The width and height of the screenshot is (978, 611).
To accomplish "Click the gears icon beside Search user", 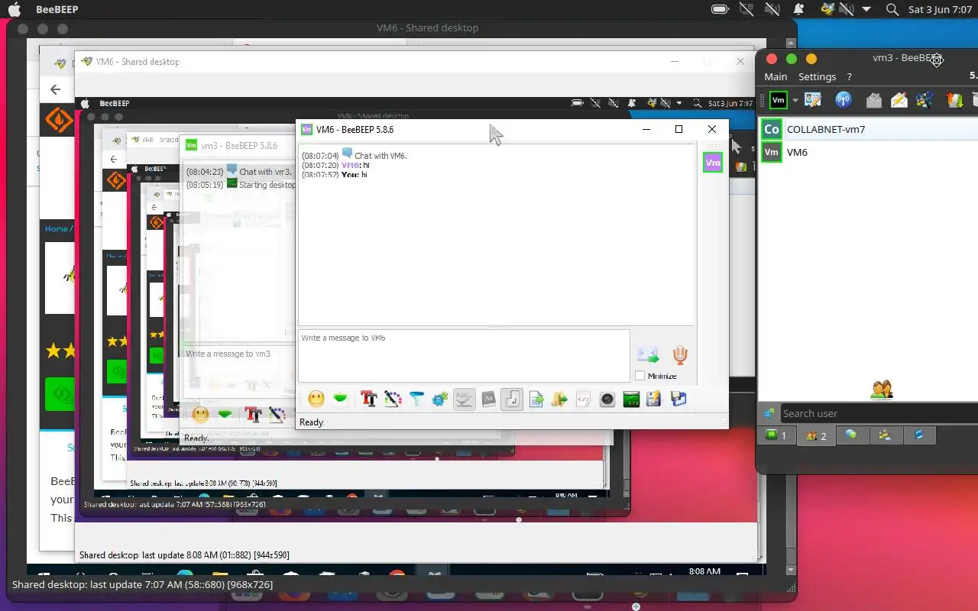I will (x=769, y=413).
